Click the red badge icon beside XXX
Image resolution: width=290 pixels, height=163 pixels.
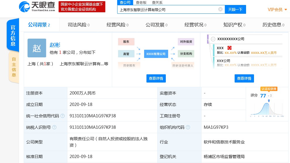click(229, 48)
